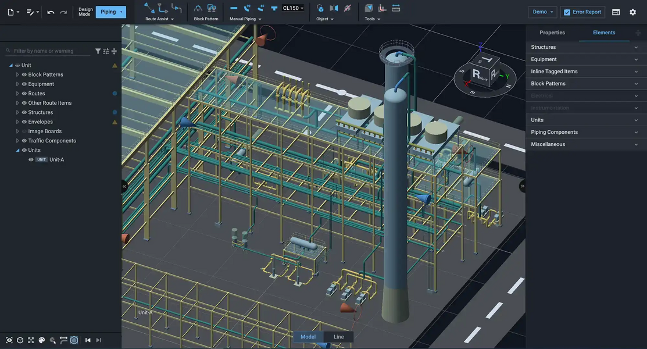This screenshot has height=349, width=647.
Task: Click the zoom-to-fit icon in viewport toolbar
Action: coord(30,340)
